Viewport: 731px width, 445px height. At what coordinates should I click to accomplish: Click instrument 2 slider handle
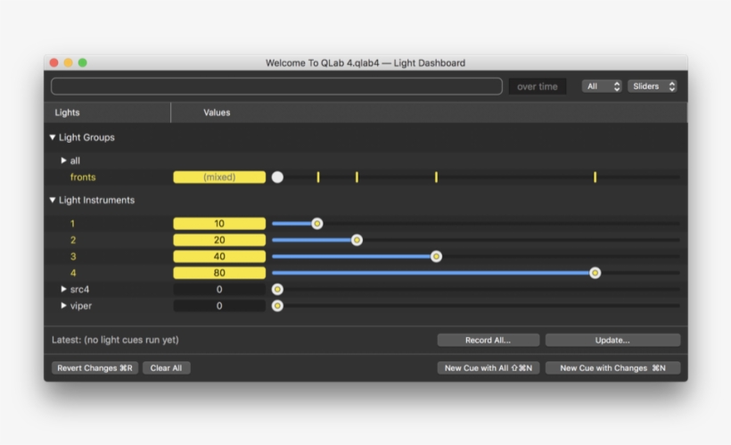pos(357,240)
